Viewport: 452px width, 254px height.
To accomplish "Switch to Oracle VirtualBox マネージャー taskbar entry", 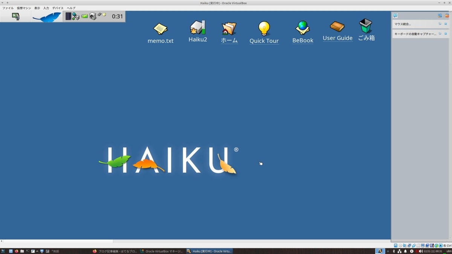I will 162,251.
